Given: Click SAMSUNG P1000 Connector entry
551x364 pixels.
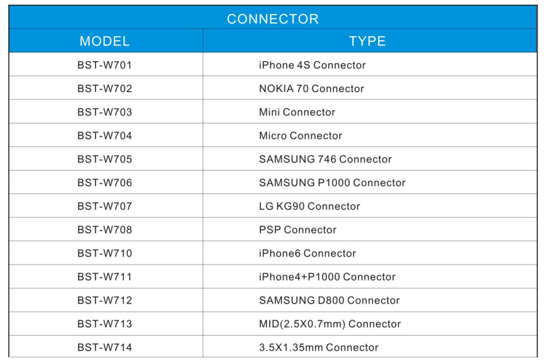Looking at the screenshot, I should (332, 183).
